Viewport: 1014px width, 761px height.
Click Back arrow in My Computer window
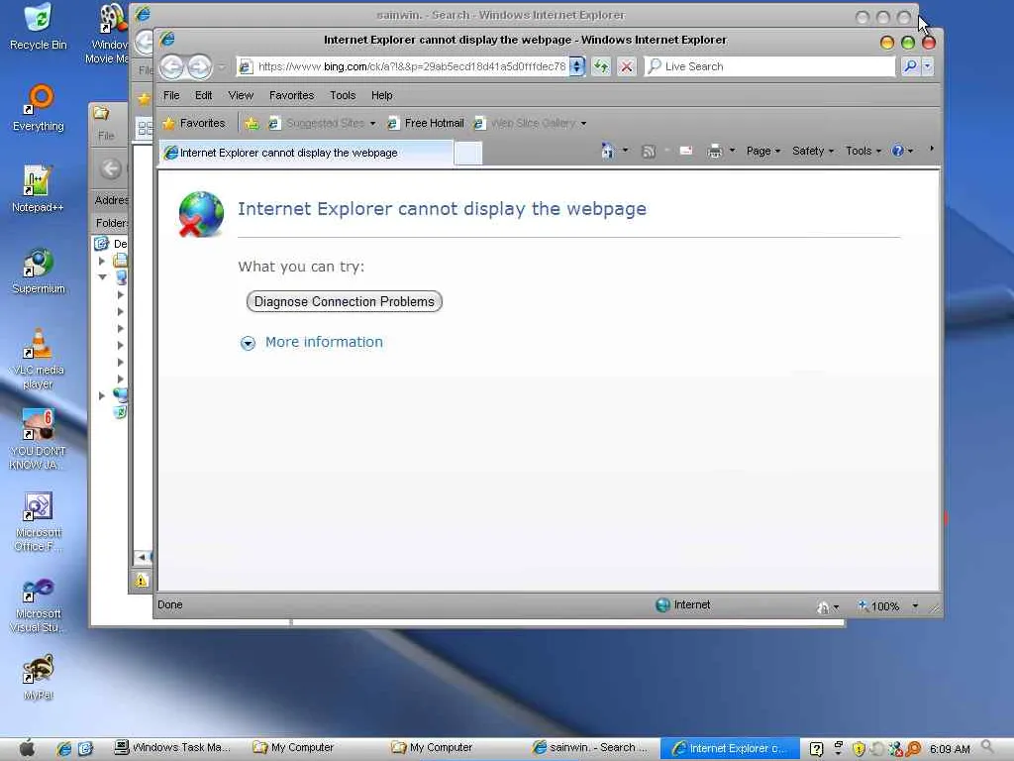coord(111,168)
